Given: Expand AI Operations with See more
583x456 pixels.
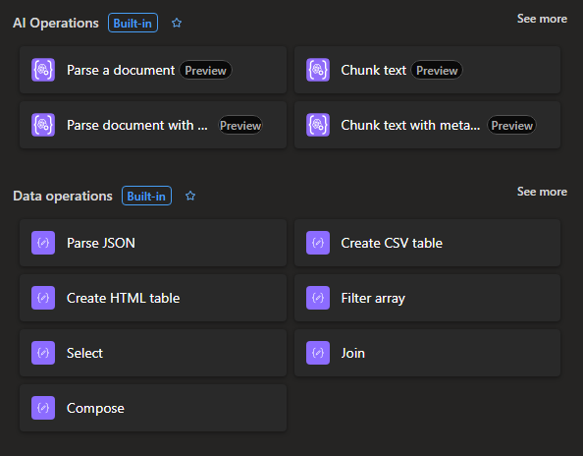Looking at the screenshot, I should coord(542,19).
